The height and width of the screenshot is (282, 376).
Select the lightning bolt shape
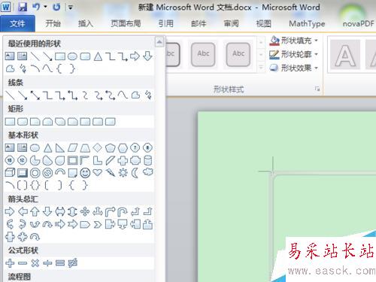[x=111, y=173]
